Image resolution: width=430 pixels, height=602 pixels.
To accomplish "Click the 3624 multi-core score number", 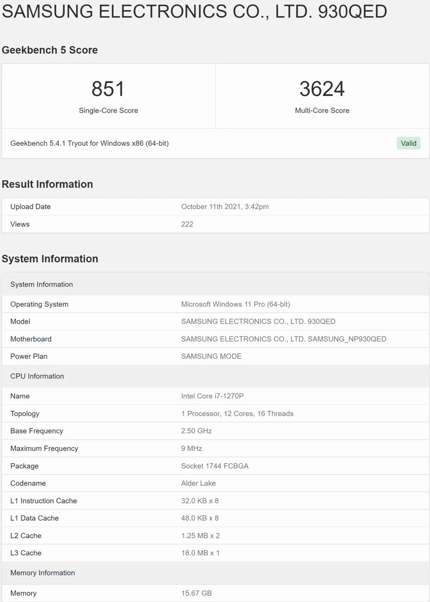I will [x=322, y=89].
